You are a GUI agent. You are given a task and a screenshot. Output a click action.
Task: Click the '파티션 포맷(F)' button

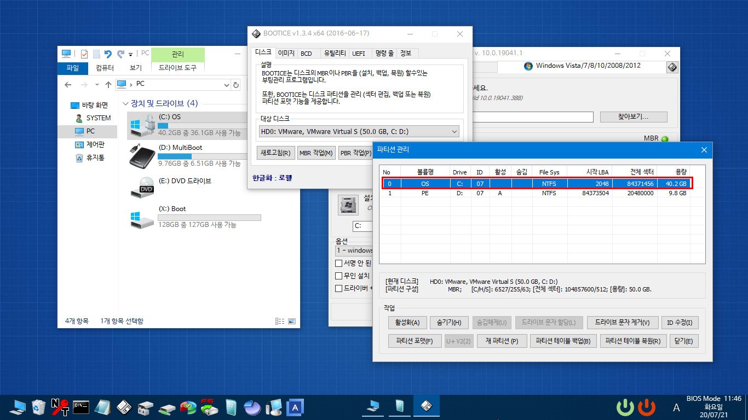coord(415,341)
